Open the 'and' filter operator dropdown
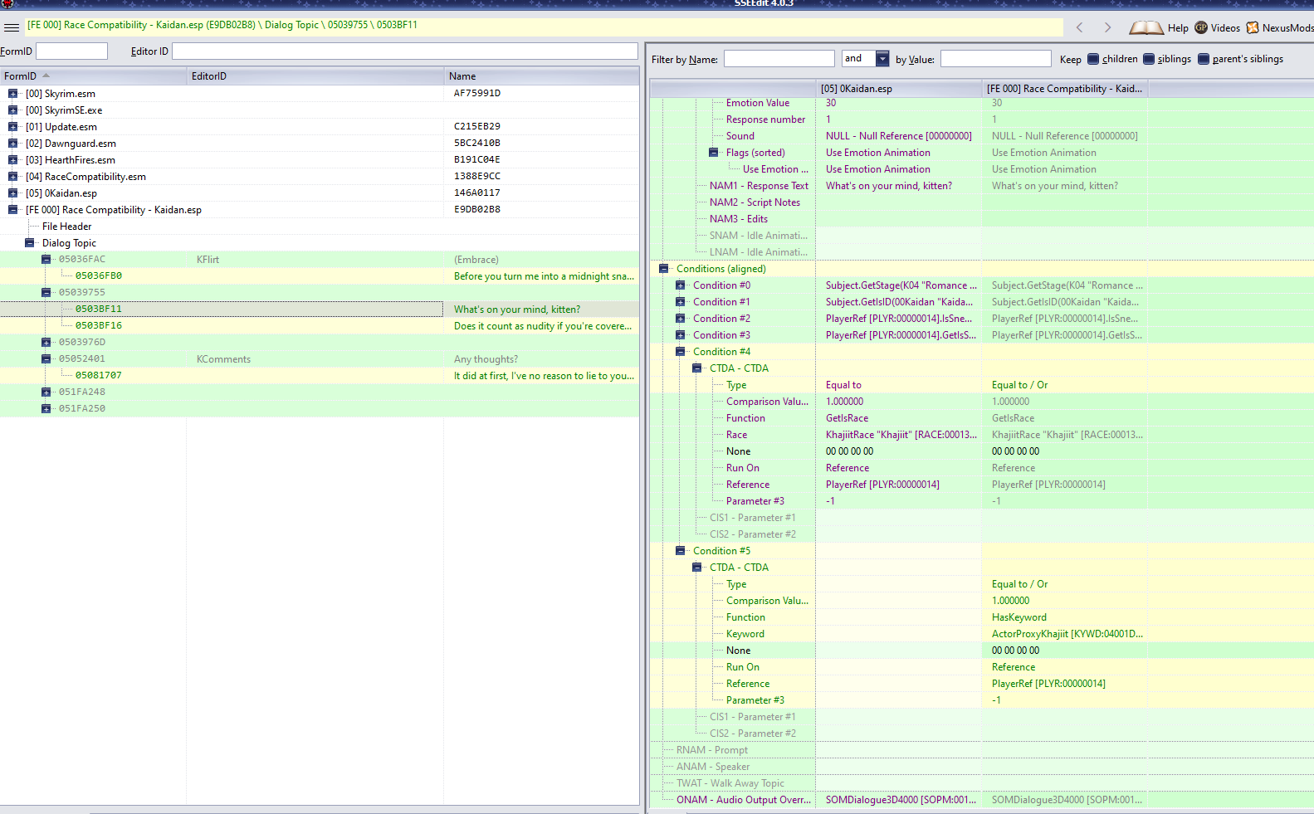 pyautogui.click(x=882, y=59)
